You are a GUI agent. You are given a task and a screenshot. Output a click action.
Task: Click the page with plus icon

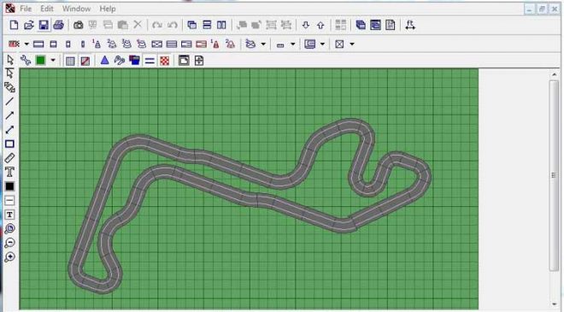coord(199,61)
